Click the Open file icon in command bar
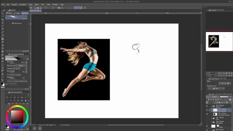233x131 pixels. point(38,8)
